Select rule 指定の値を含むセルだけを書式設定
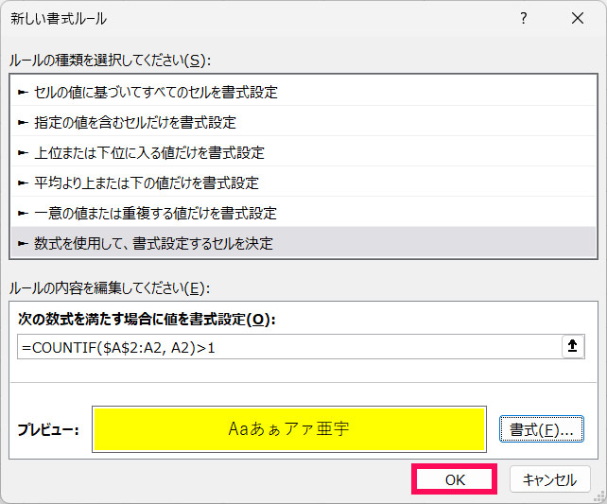 (x=303, y=122)
